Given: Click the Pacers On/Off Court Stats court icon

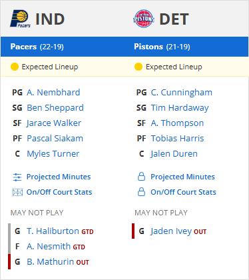Looking at the screenshot, I should 17,192.
